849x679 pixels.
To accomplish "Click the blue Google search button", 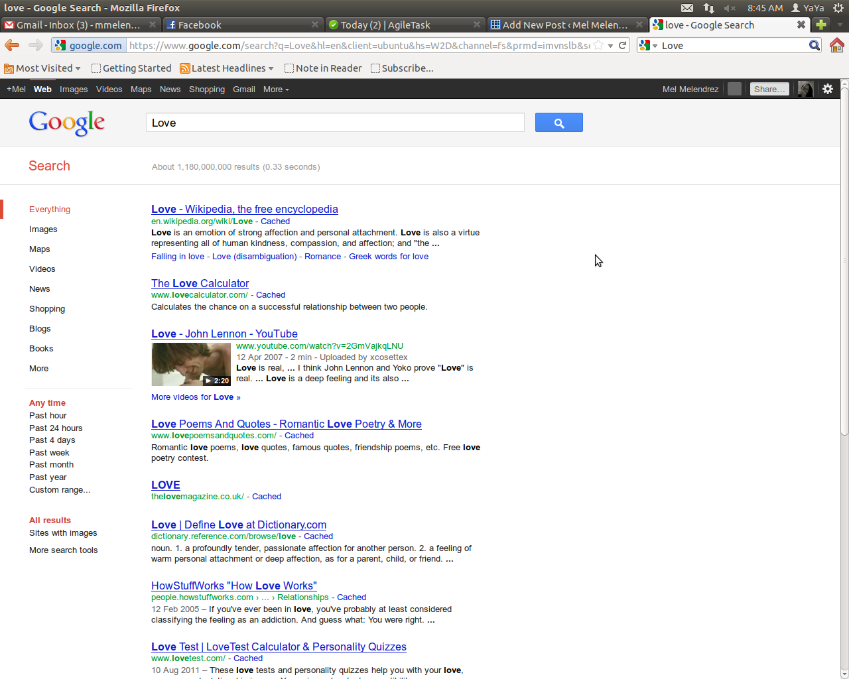I will pos(559,123).
